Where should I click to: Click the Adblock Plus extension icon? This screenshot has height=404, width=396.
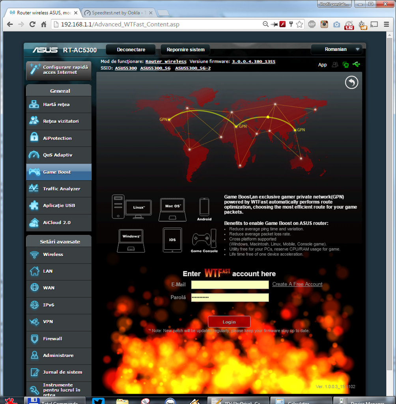tap(312, 24)
